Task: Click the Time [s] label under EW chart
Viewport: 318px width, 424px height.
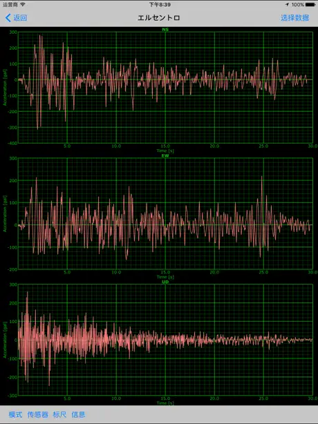Action: (x=165, y=277)
